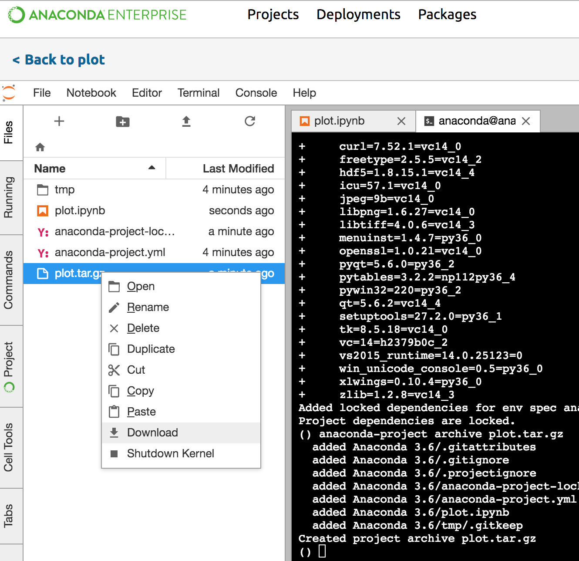Click the Open folder icon in context menu
This screenshot has width=579, height=561.
(114, 287)
